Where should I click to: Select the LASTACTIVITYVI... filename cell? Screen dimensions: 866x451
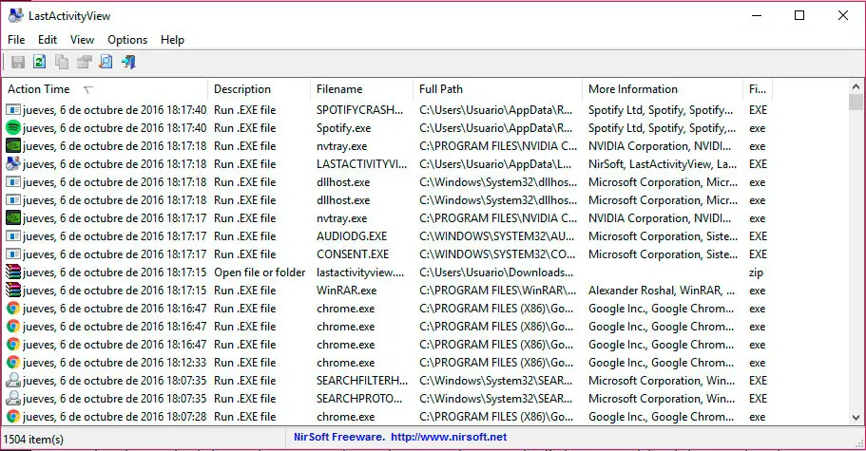pos(361,163)
